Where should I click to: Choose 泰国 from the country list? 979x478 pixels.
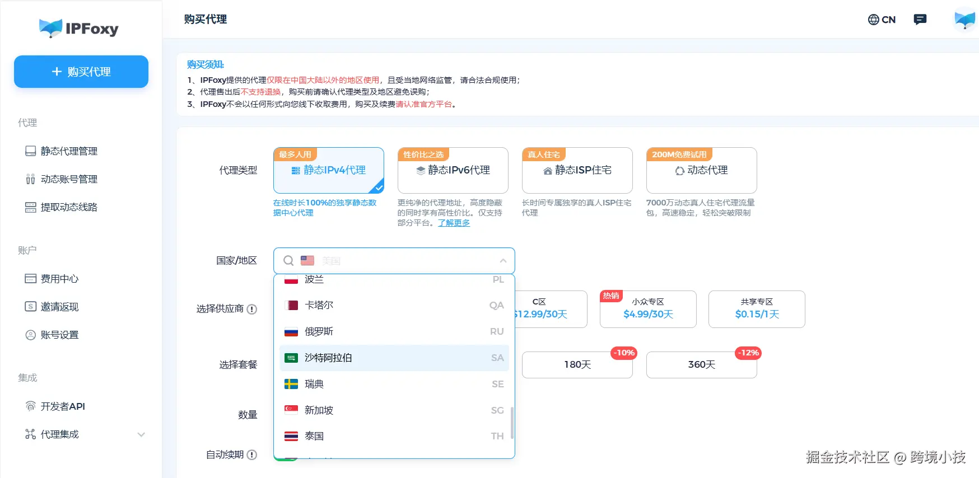394,436
